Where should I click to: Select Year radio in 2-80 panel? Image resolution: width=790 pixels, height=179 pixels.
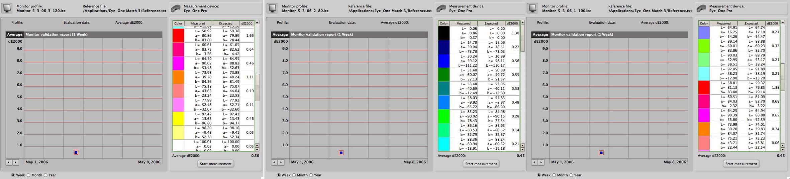point(311,175)
